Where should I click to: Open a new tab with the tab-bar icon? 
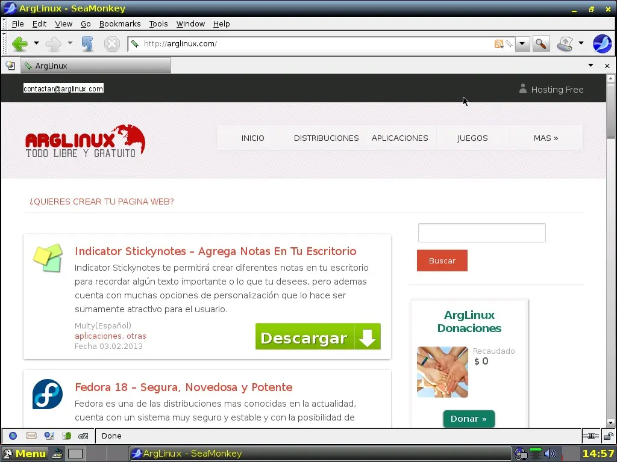pos(10,66)
